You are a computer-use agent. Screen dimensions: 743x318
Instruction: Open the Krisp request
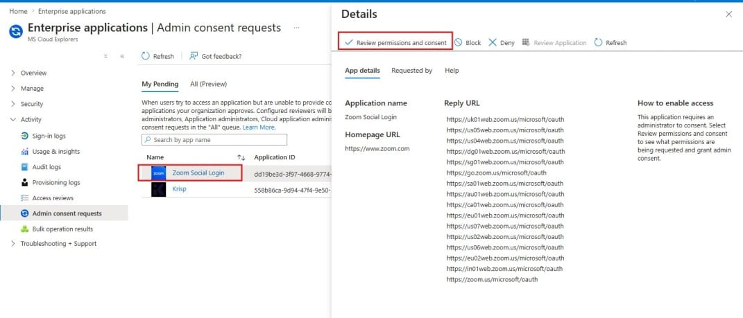point(180,188)
